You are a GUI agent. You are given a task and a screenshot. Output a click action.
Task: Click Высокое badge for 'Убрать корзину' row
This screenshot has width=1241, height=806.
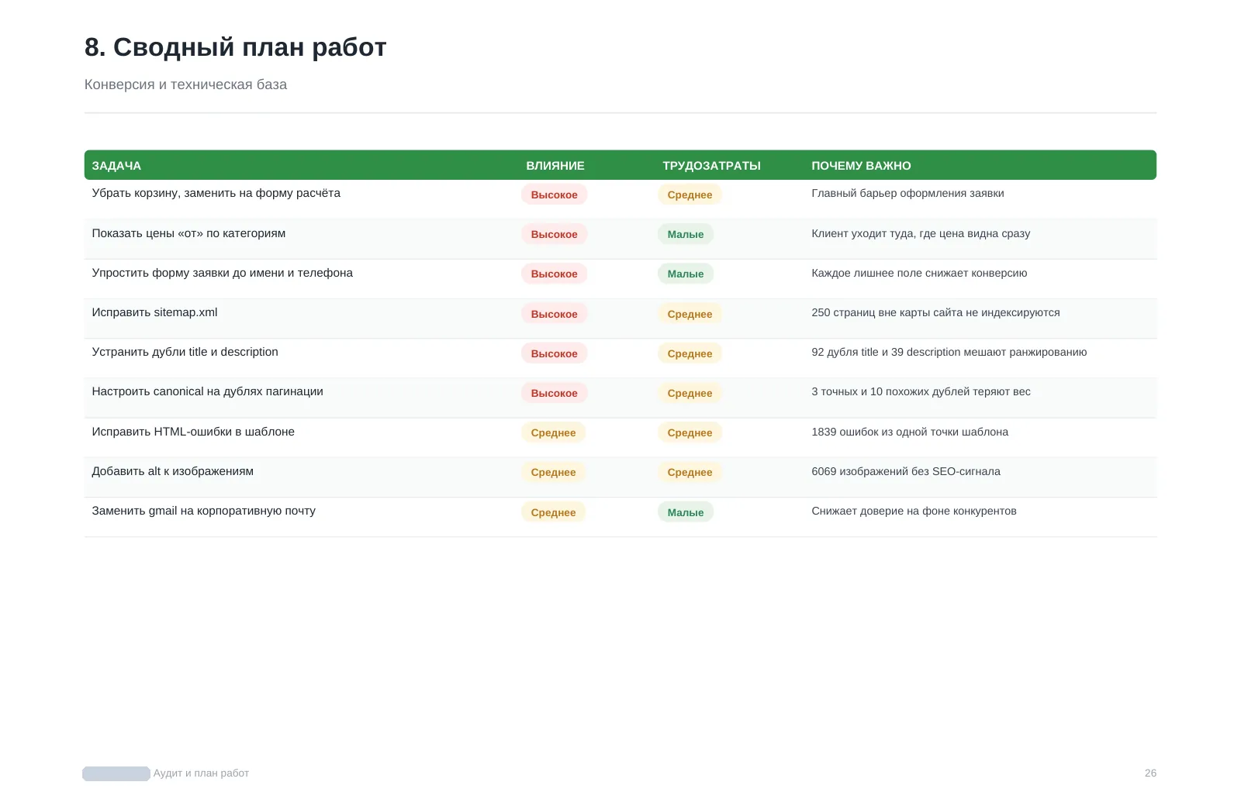[x=554, y=195]
